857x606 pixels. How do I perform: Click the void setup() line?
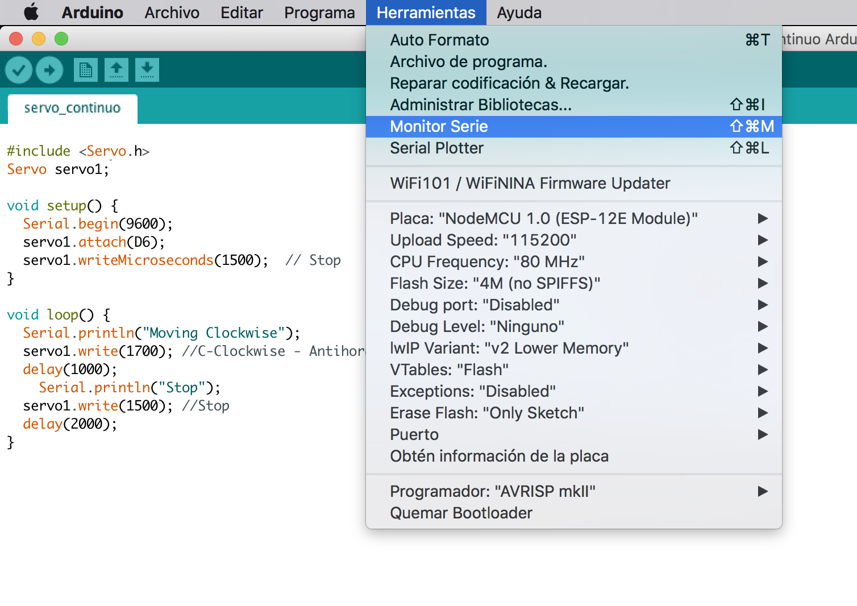[63, 206]
